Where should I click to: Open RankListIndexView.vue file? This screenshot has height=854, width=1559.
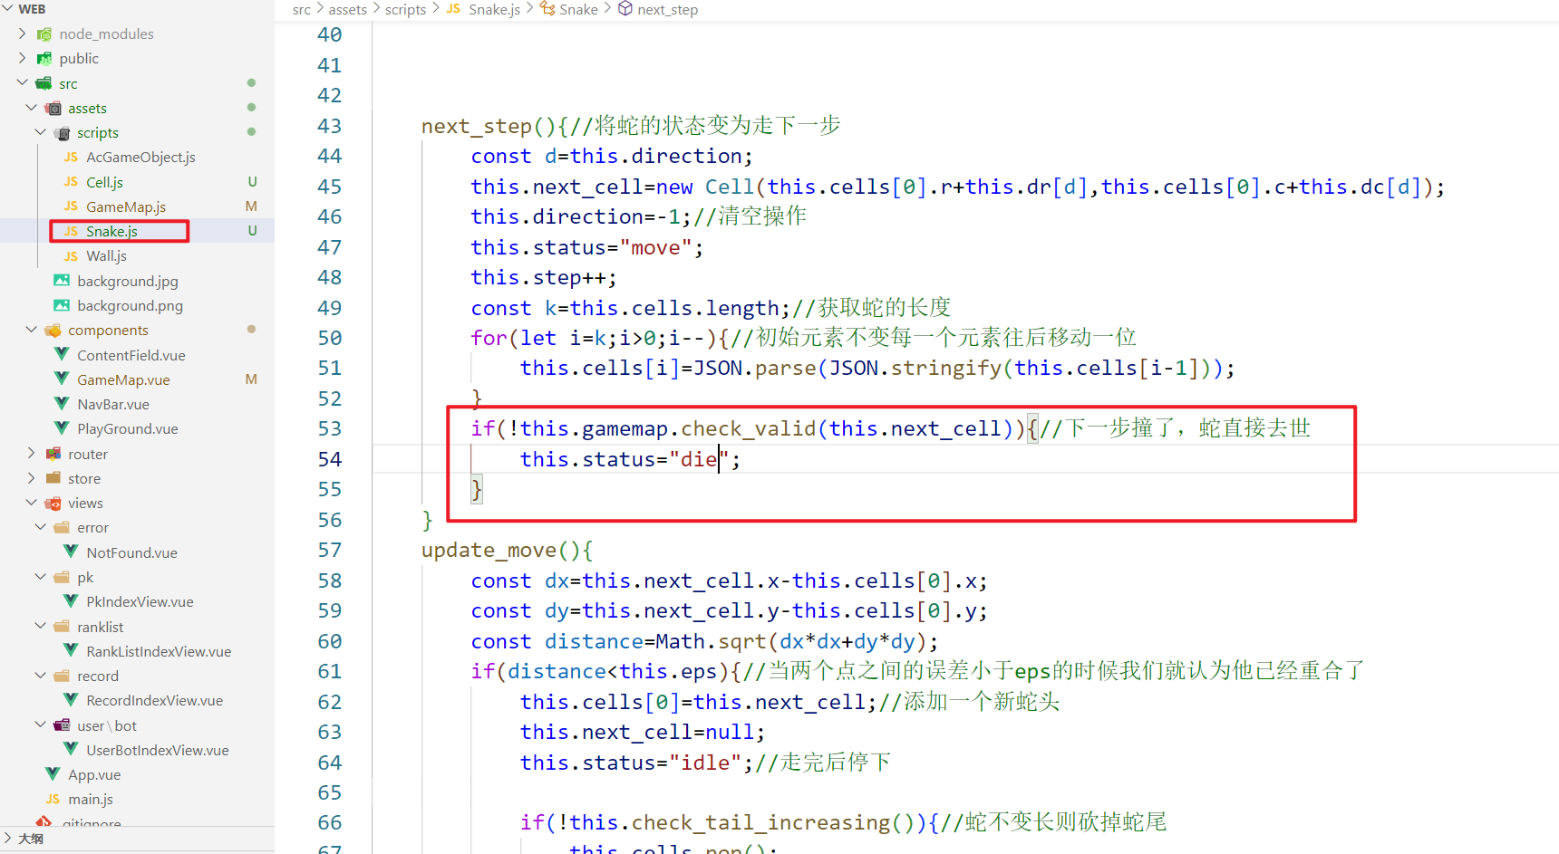(x=158, y=651)
